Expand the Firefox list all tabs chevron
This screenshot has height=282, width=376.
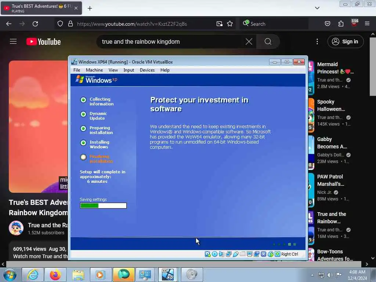pos(317,8)
